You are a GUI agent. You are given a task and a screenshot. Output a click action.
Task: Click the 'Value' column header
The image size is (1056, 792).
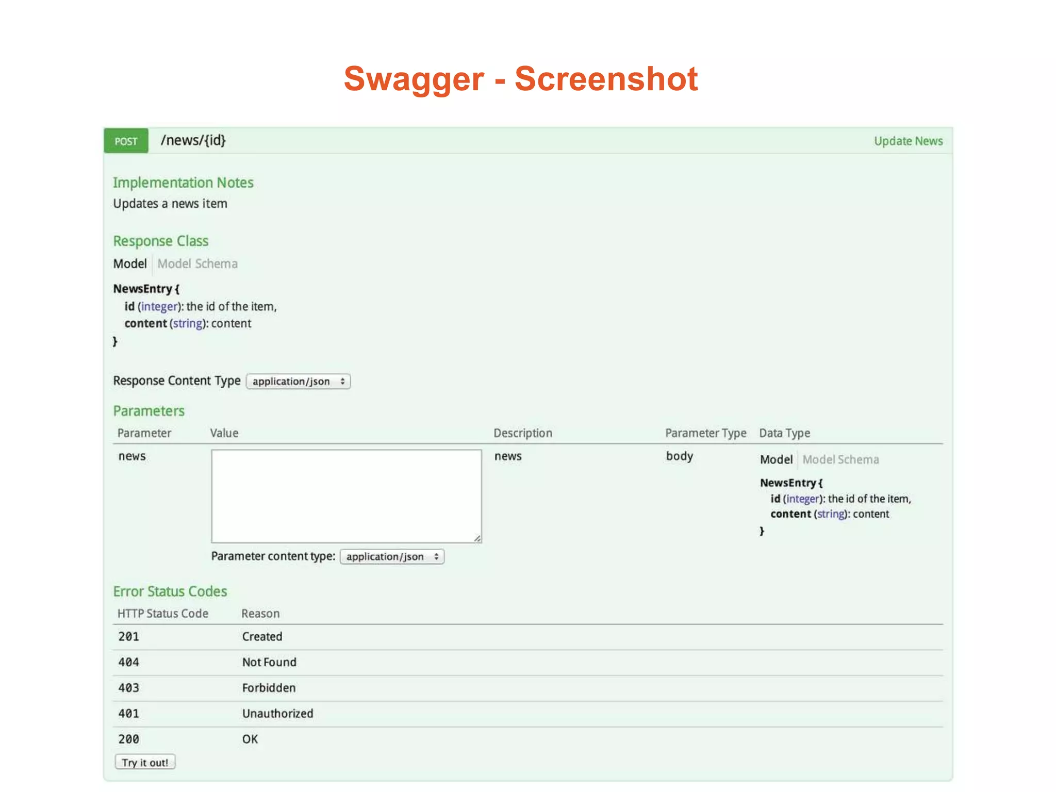[224, 433]
